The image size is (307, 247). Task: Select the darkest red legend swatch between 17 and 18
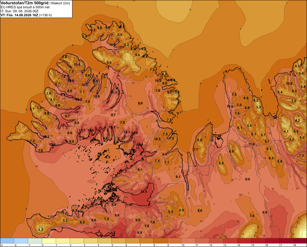tap(286, 241)
